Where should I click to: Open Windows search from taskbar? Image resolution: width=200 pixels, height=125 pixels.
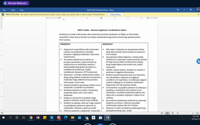click(x=10, y=117)
